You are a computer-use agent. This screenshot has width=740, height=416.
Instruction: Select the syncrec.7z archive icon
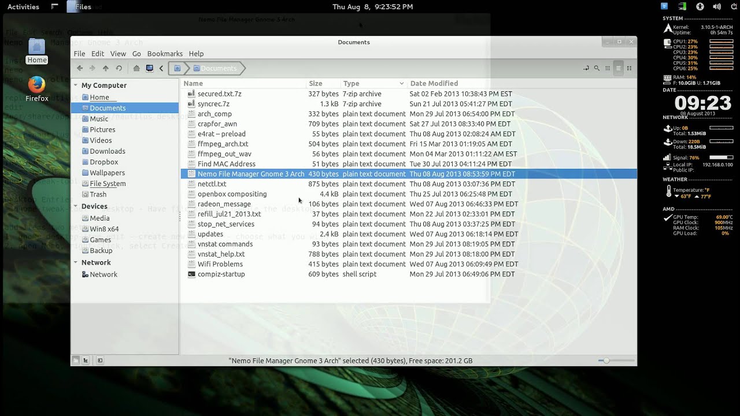[191, 104]
